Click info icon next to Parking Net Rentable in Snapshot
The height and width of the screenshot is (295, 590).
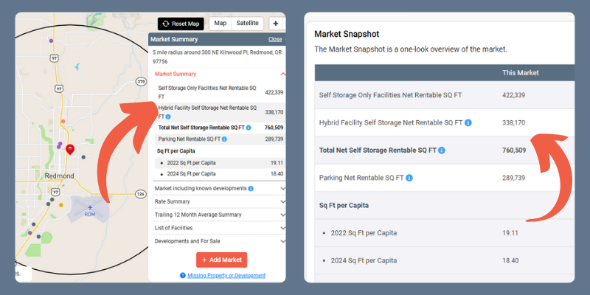408,178
